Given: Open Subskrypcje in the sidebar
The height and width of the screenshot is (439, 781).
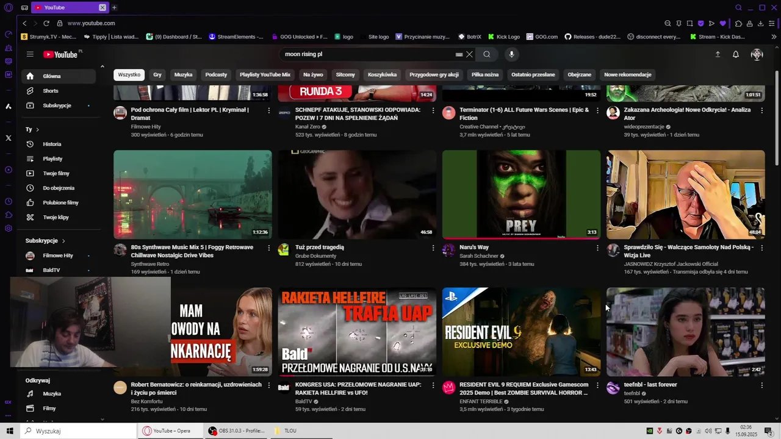Looking at the screenshot, I should pos(60,105).
